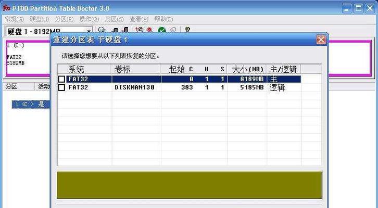Click the red circle cancel icon in toolbar

(x=149, y=30)
